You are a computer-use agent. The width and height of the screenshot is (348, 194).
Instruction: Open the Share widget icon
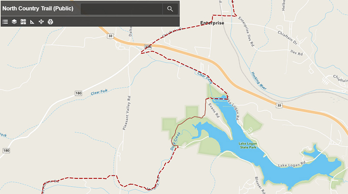(41, 22)
